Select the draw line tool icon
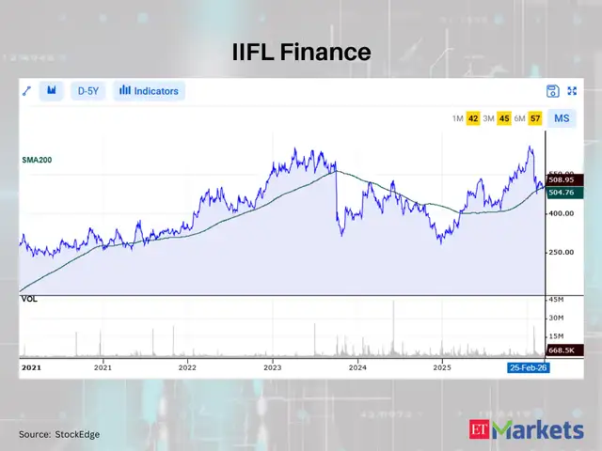Image resolution: width=602 pixels, height=451 pixels. click(26, 91)
